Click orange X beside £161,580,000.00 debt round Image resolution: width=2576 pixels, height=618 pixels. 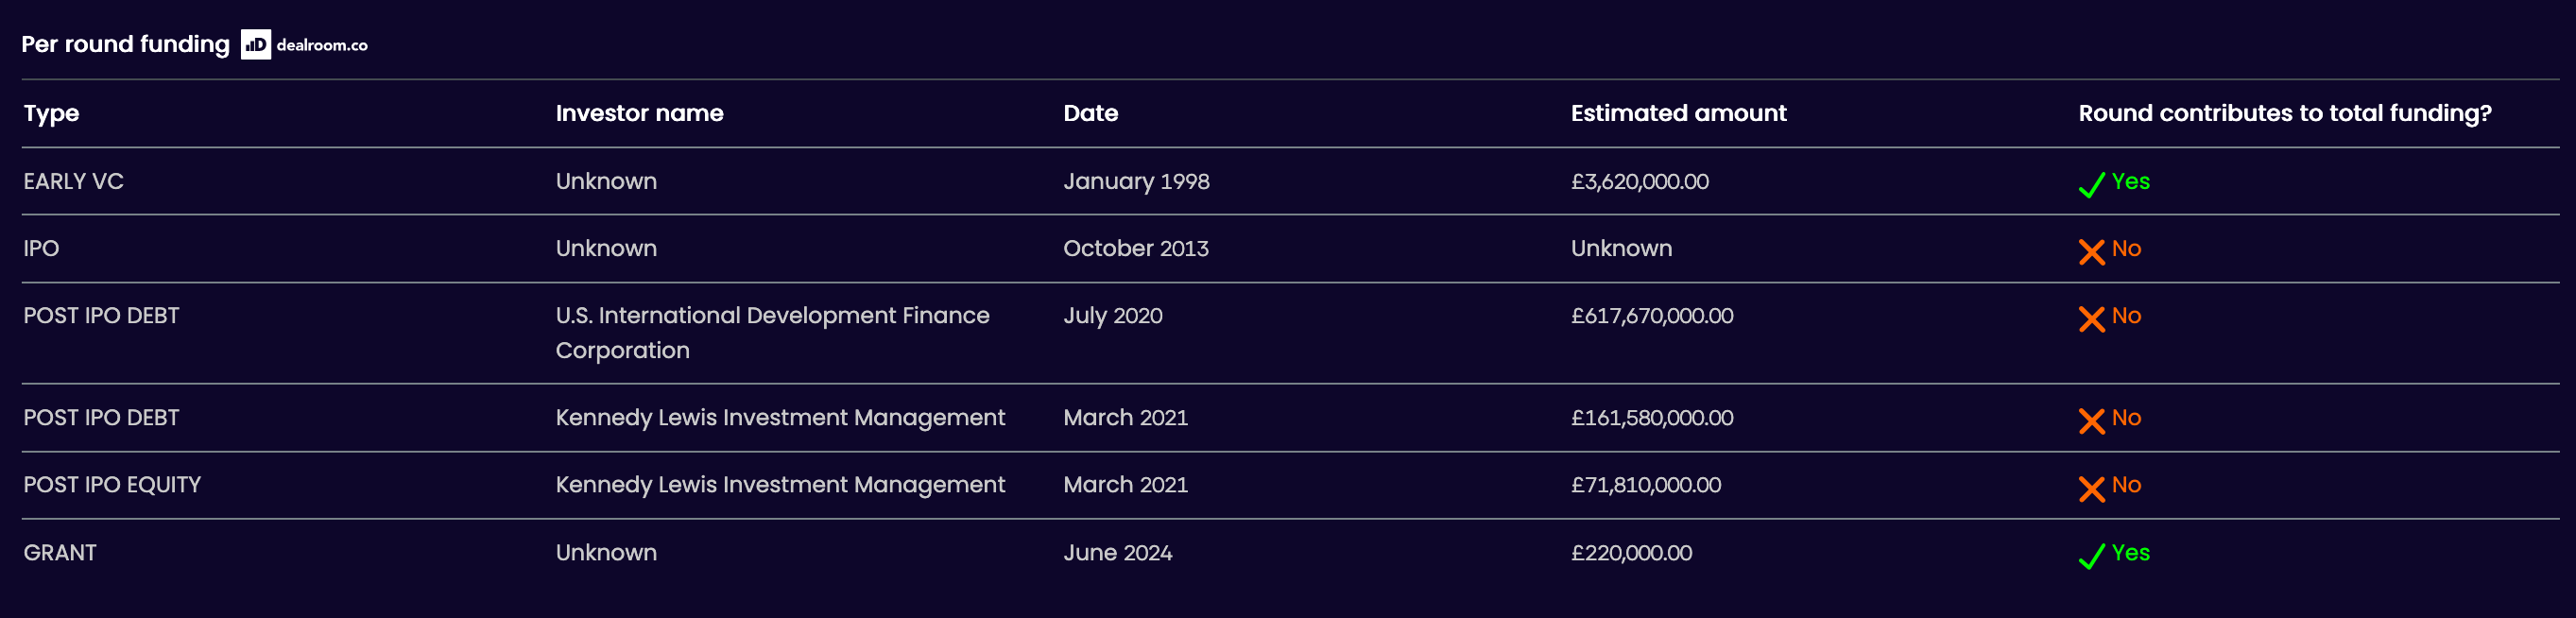tap(2091, 421)
